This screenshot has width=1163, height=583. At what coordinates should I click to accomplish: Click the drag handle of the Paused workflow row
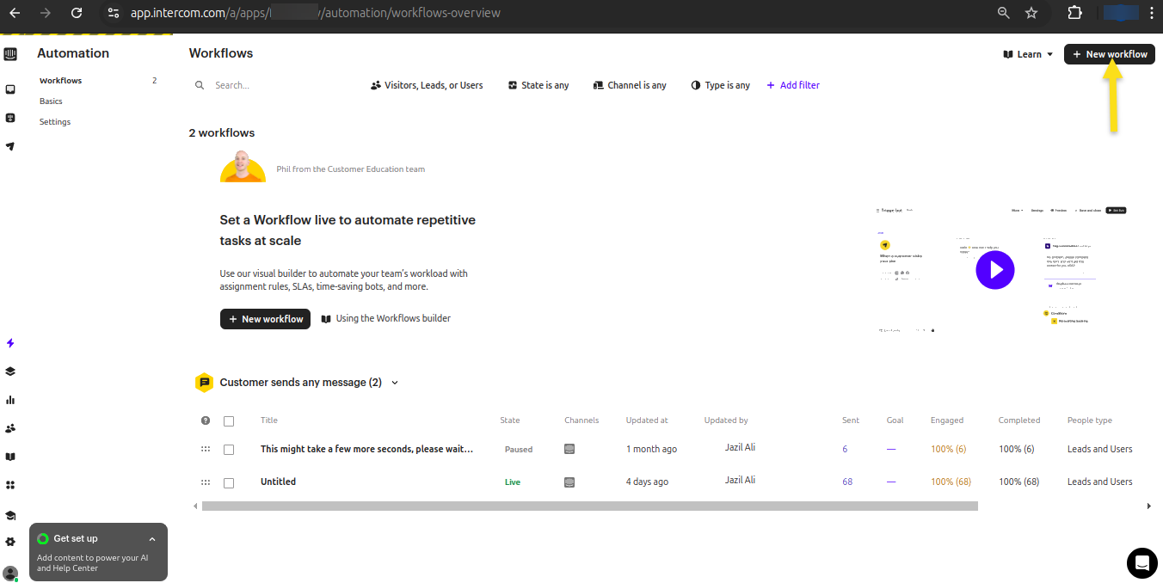click(x=206, y=449)
